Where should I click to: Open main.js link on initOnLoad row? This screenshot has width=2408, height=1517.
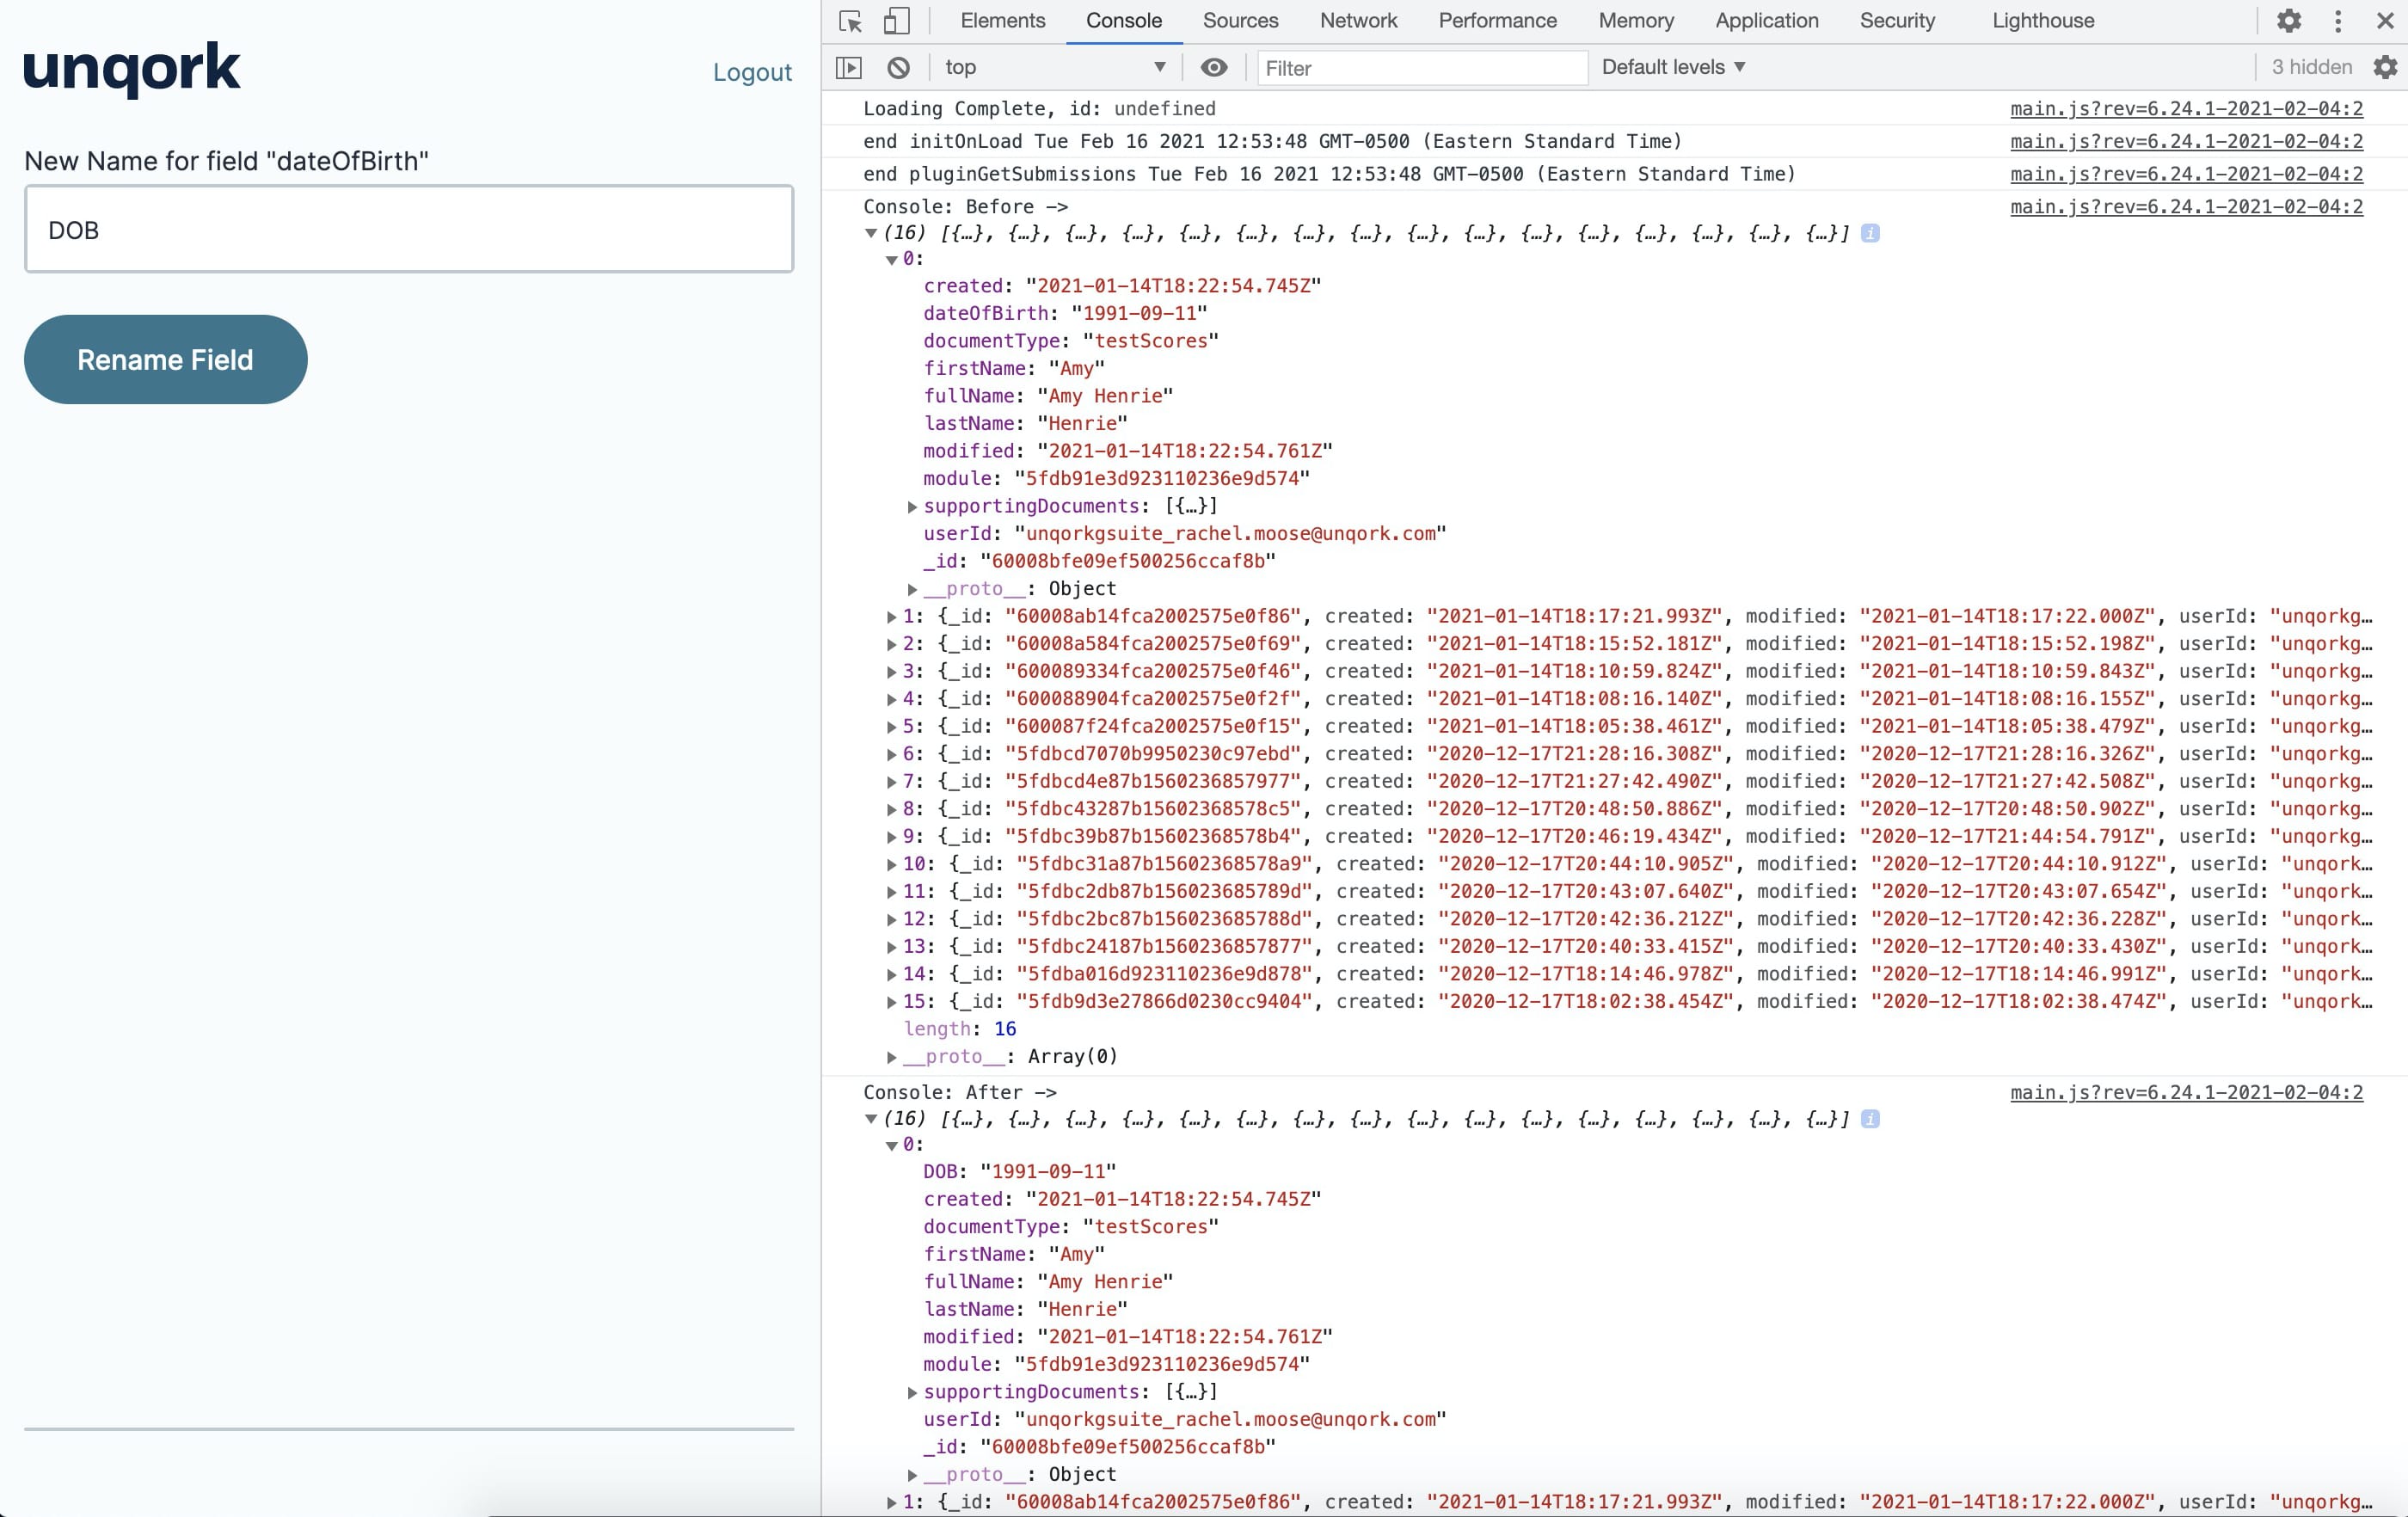[x=2186, y=141]
